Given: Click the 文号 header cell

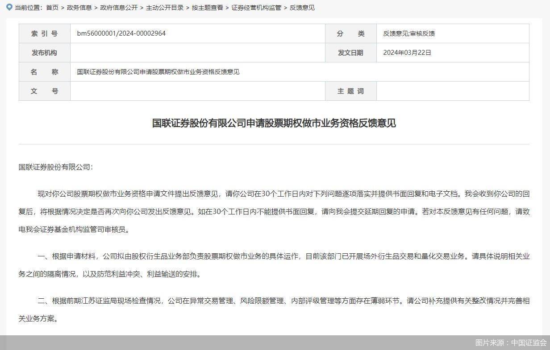Looking at the screenshot, I should tap(45, 91).
